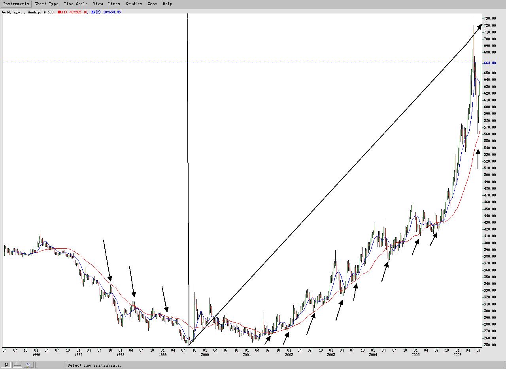Viewport: 506px width, 369px height.
Task: Click the 2006 year label on time axis
Action: (x=457, y=354)
